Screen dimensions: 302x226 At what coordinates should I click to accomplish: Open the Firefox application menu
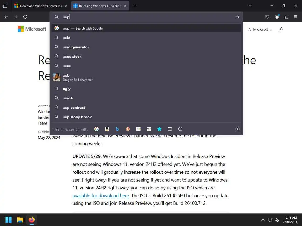pos(296,17)
